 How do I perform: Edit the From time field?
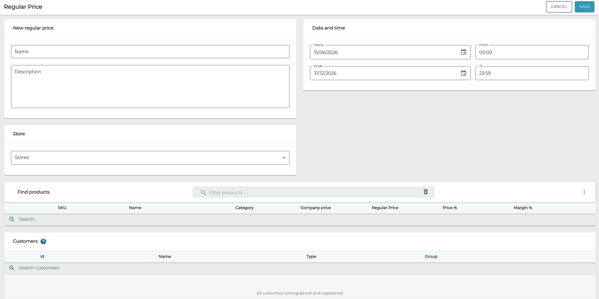[x=532, y=52]
